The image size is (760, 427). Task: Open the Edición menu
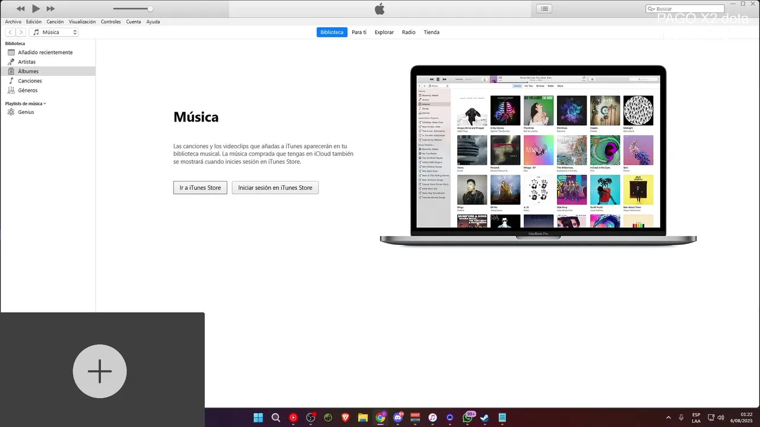(34, 22)
